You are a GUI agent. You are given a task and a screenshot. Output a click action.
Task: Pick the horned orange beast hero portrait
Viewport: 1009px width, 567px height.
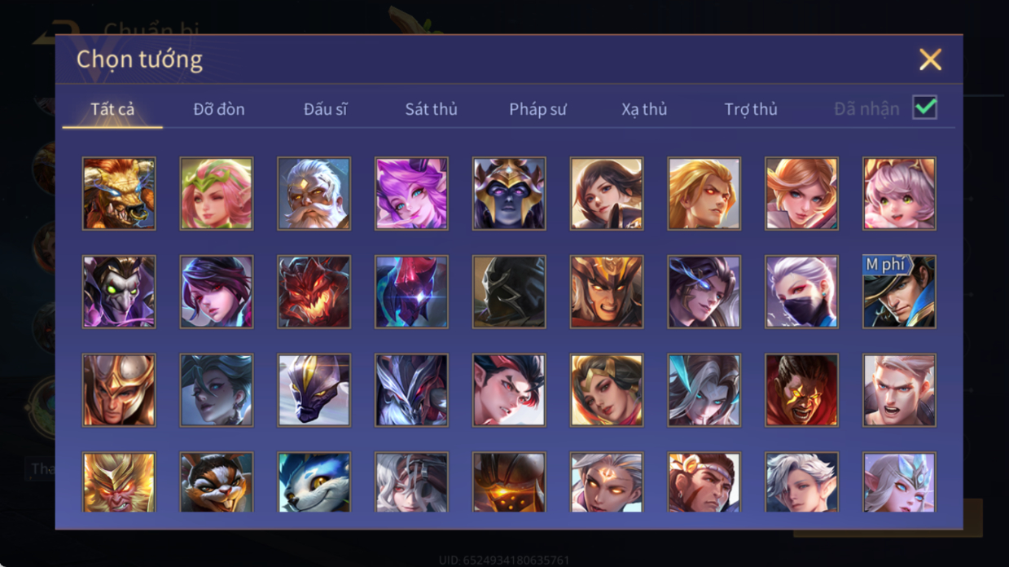coord(119,194)
